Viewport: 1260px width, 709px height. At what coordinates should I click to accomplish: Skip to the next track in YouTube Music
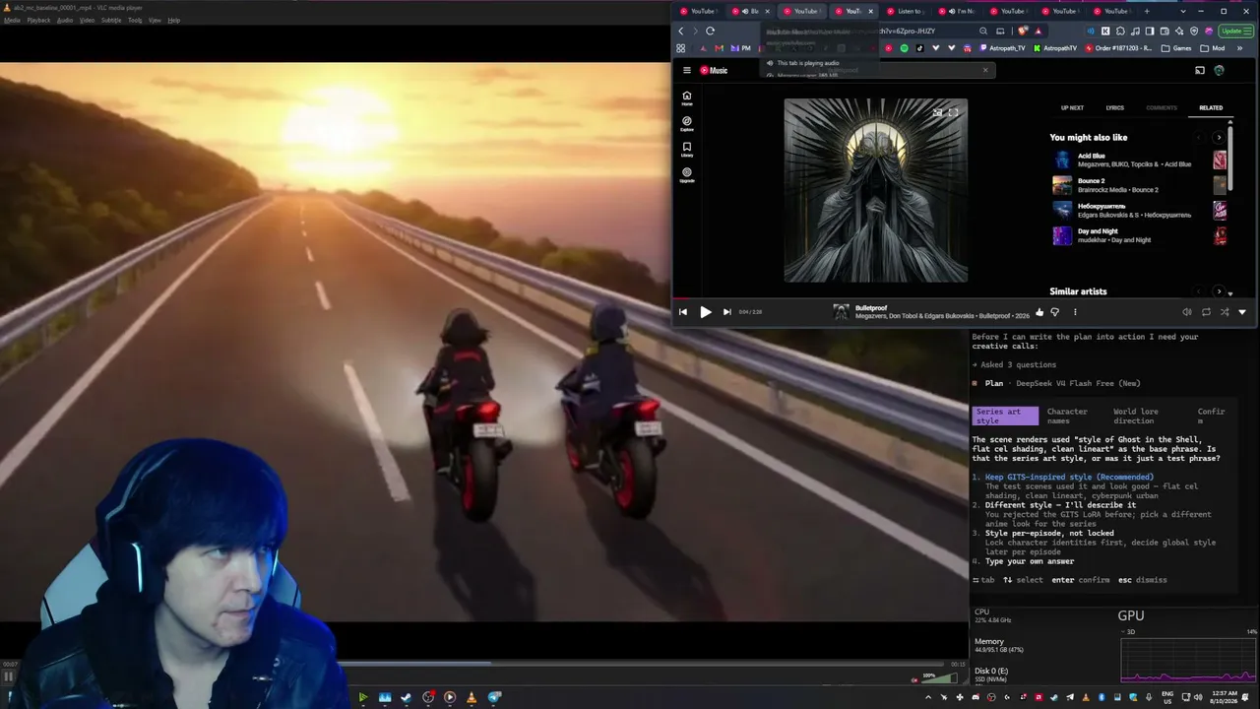(727, 312)
